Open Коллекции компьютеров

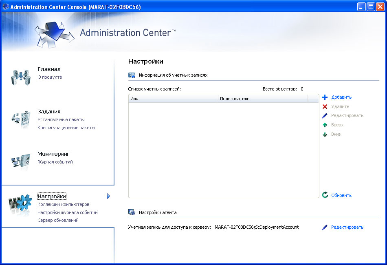pos(64,205)
